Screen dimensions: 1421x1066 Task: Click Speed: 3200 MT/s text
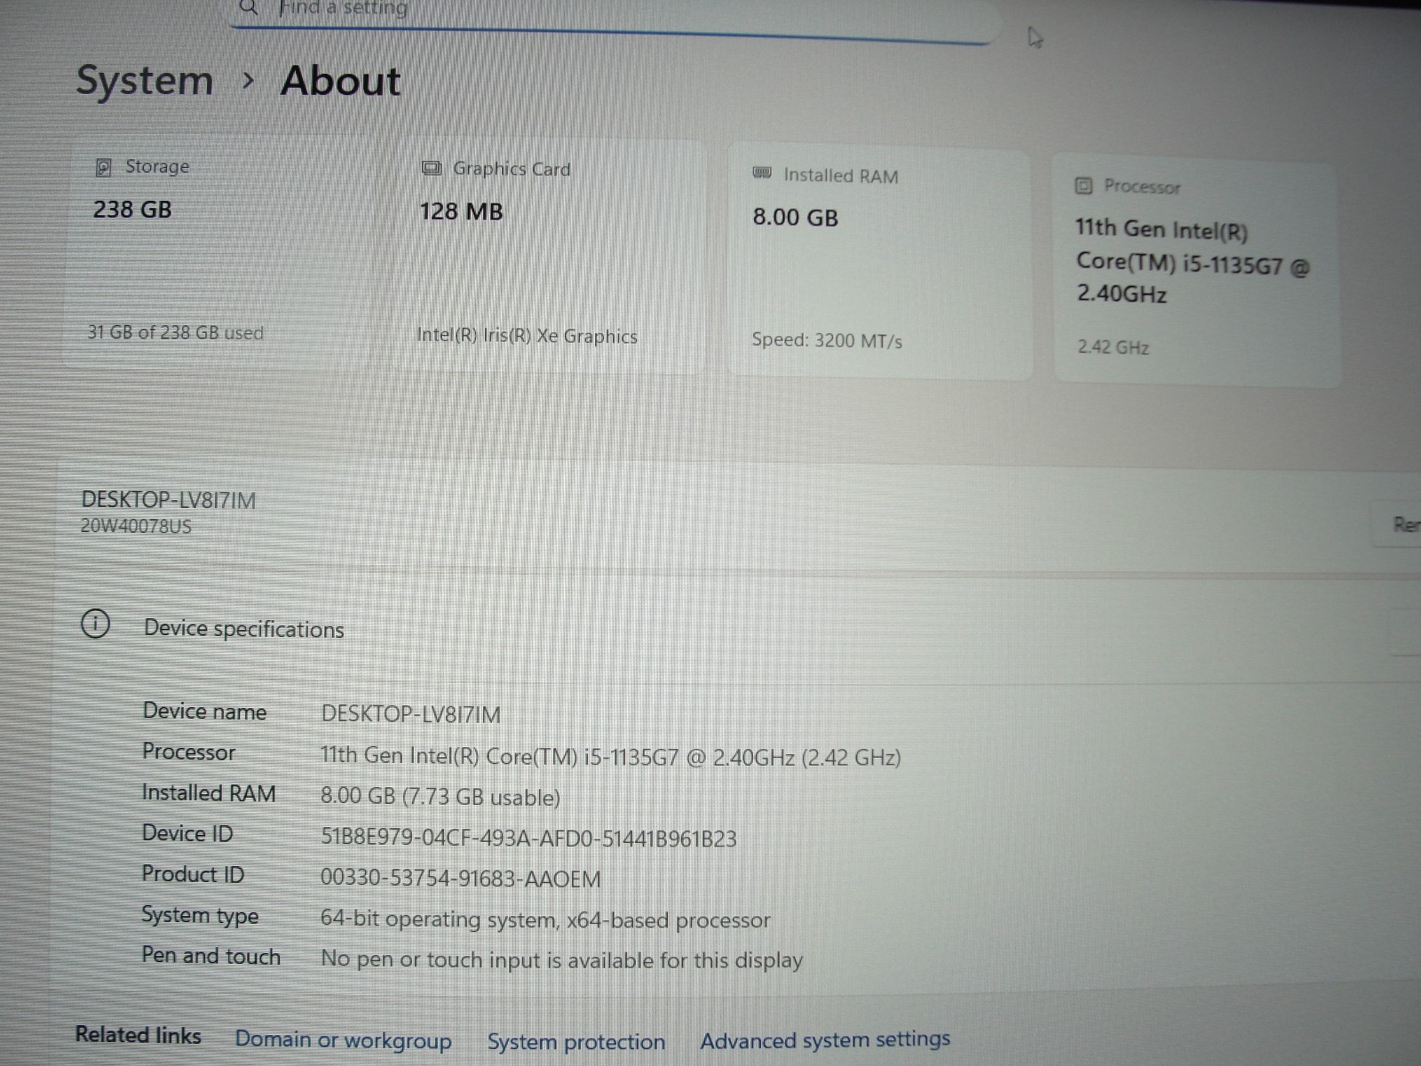coord(827,340)
